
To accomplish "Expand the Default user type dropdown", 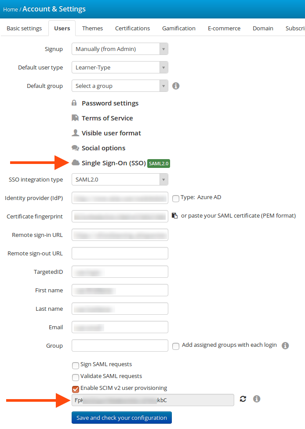I will tap(120, 67).
